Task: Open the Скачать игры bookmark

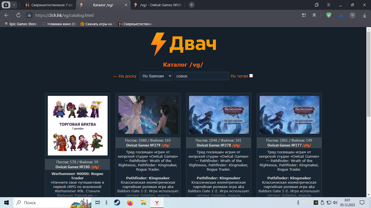Action: tap(97, 24)
